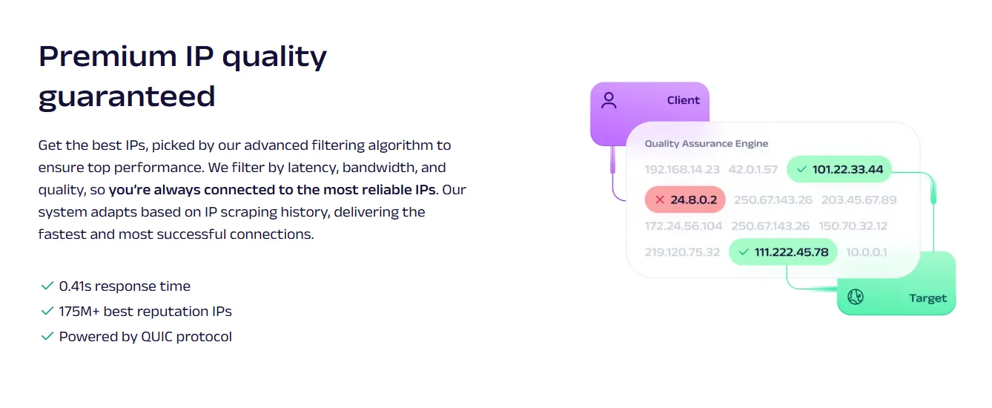This screenshot has height=408, width=992.
Task: Click the rejected IP badge 24.8.0.2
Action: [685, 200]
